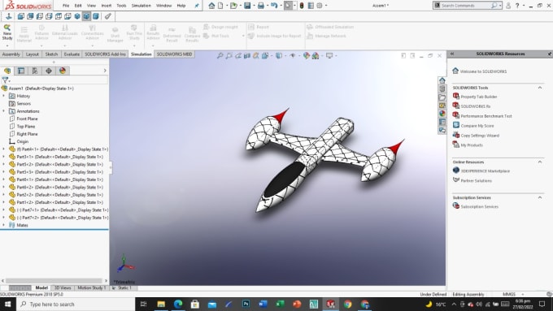The width and height of the screenshot is (553, 311).
Task: Activate the Section View icon
Action: [x=247, y=56]
